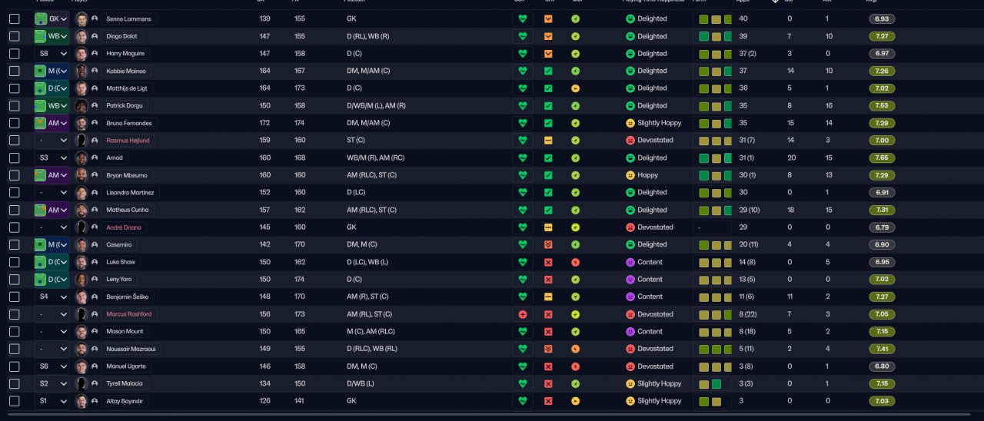Click Diogo Dalot's orange match sharpness icon
The width and height of the screenshot is (984, 421).
[548, 36]
